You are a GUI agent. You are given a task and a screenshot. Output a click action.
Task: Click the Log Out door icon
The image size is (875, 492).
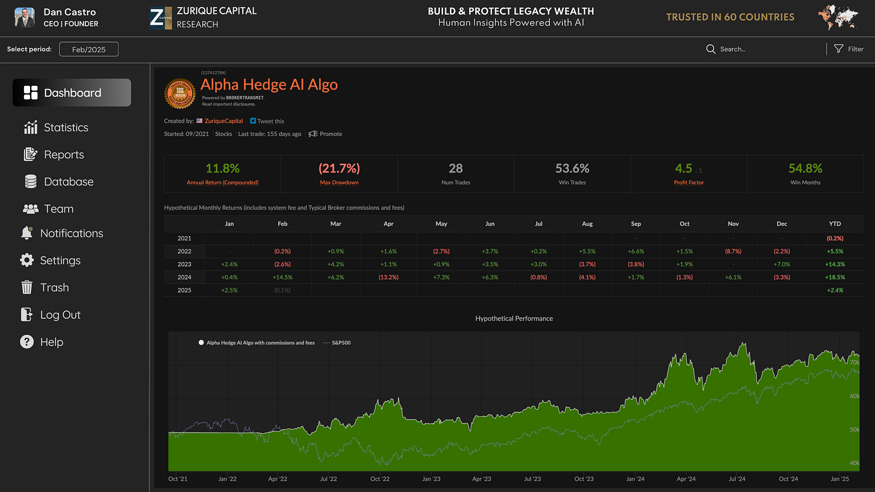click(x=26, y=314)
